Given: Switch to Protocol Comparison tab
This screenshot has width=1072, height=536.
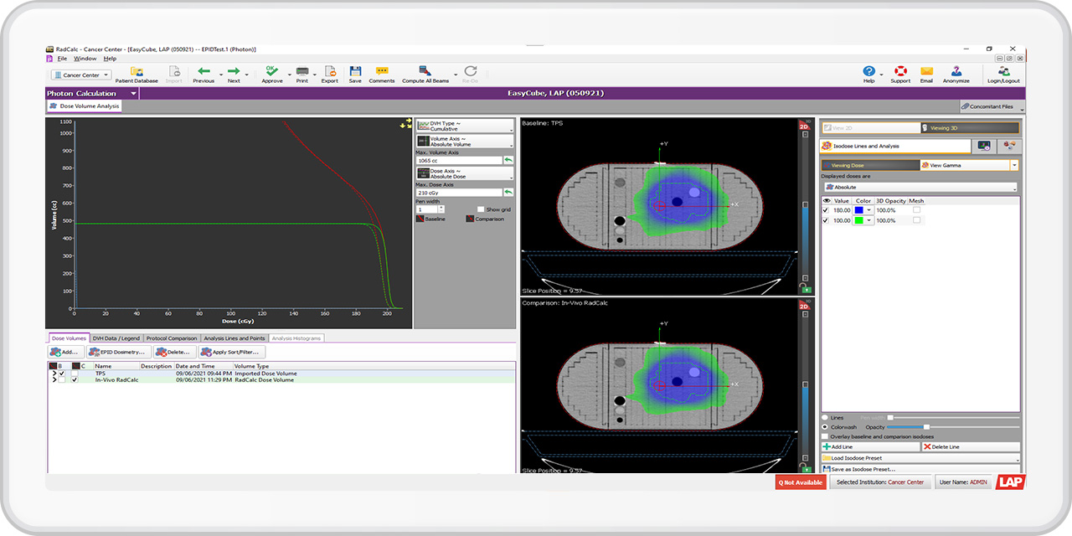Looking at the screenshot, I should click(x=172, y=338).
